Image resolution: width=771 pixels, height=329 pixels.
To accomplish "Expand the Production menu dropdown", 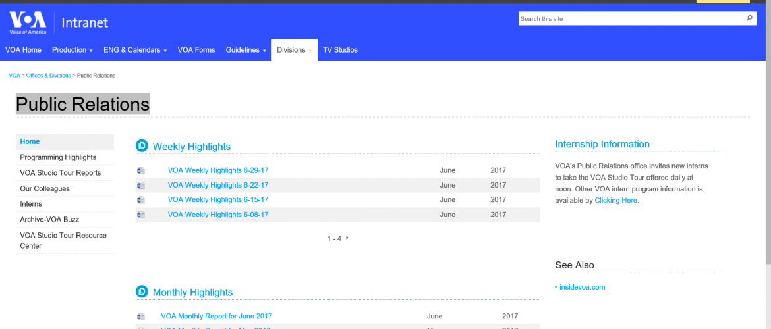I will point(91,51).
